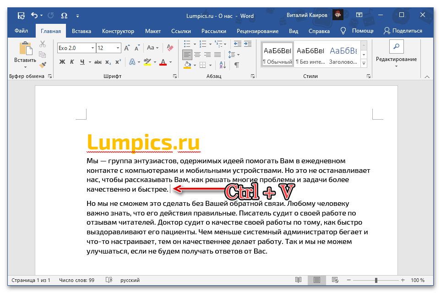The image size is (441, 293).
Task: Click the Save icon in title bar
Action: click(21, 16)
